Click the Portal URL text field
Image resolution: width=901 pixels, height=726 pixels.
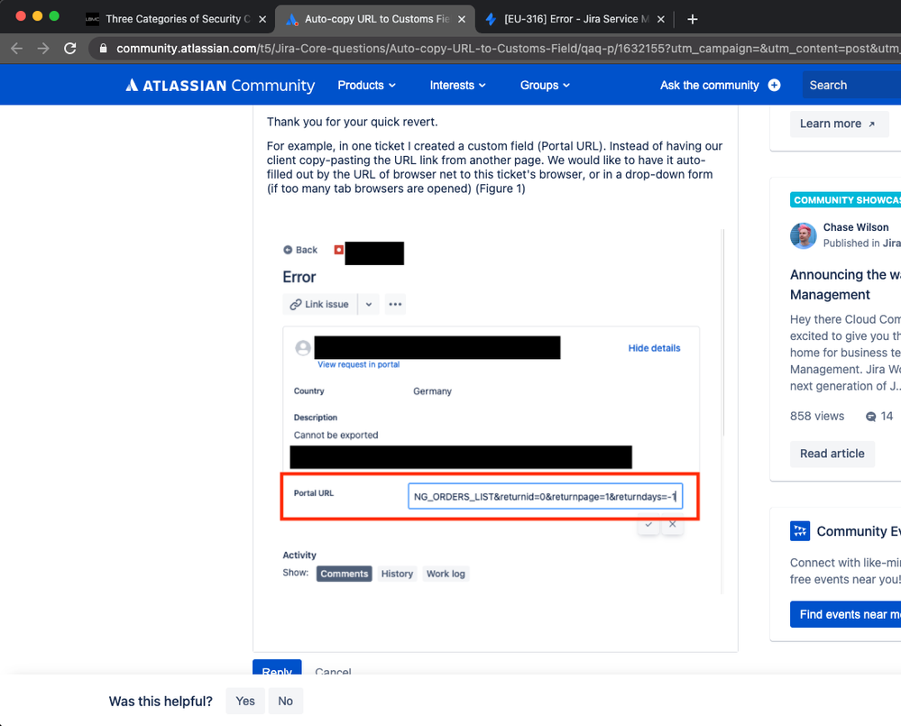pyautogui.click(x=545, y=496)
